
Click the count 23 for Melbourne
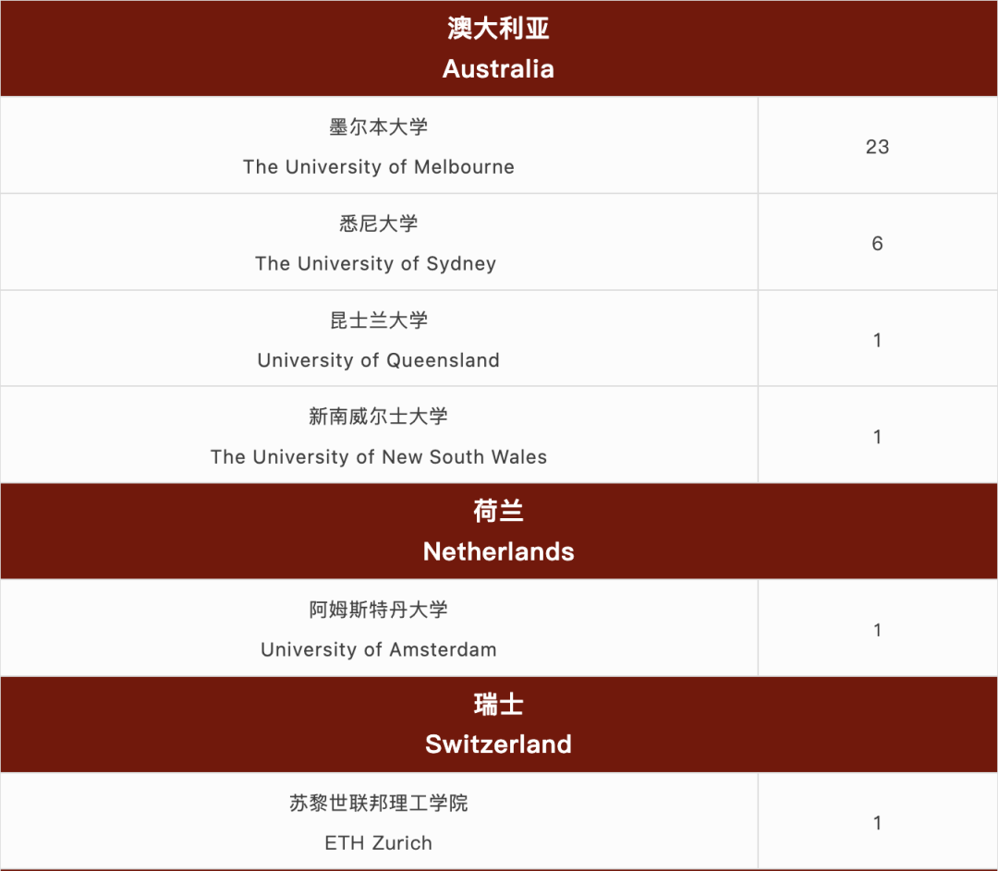click(877, 147)
